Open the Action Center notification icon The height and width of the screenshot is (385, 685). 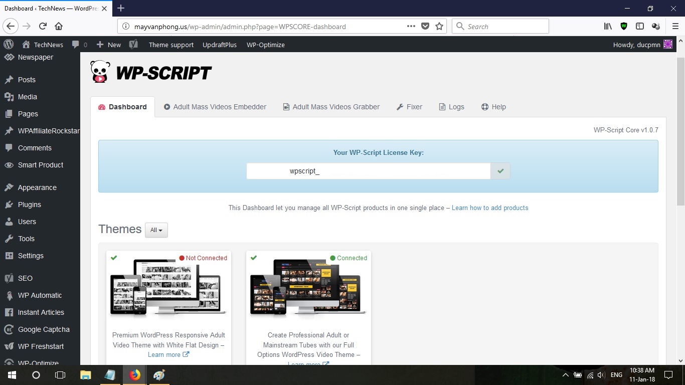668,375
